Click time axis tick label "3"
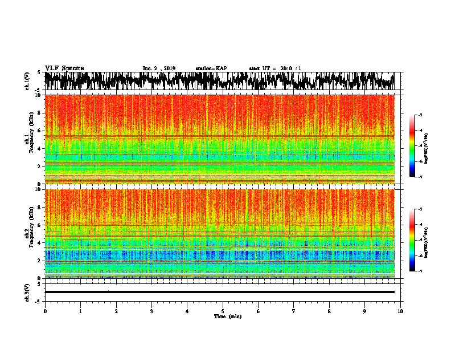The height and width of the screenshot is (349, 451). click(x=151, y=311)
